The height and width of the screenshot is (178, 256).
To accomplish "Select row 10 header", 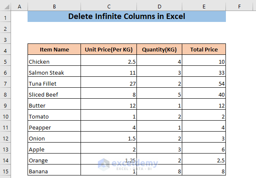I will [6, 116].
